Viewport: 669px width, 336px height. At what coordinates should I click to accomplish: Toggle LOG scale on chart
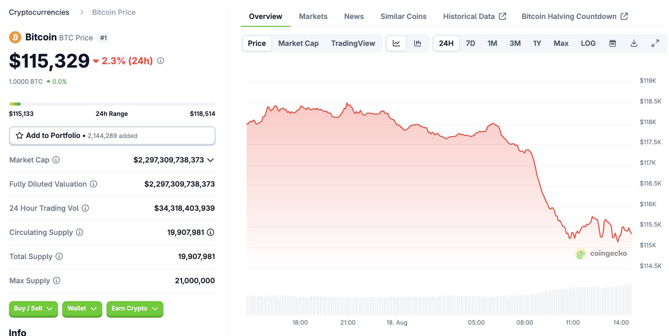click(588, 43)
